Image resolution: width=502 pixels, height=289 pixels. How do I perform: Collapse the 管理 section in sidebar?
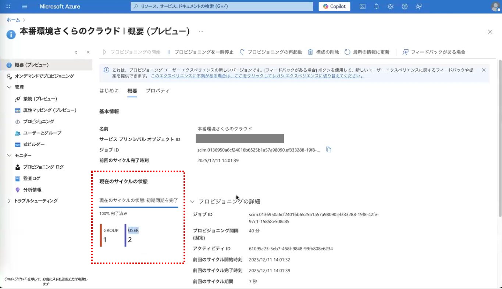10,87
